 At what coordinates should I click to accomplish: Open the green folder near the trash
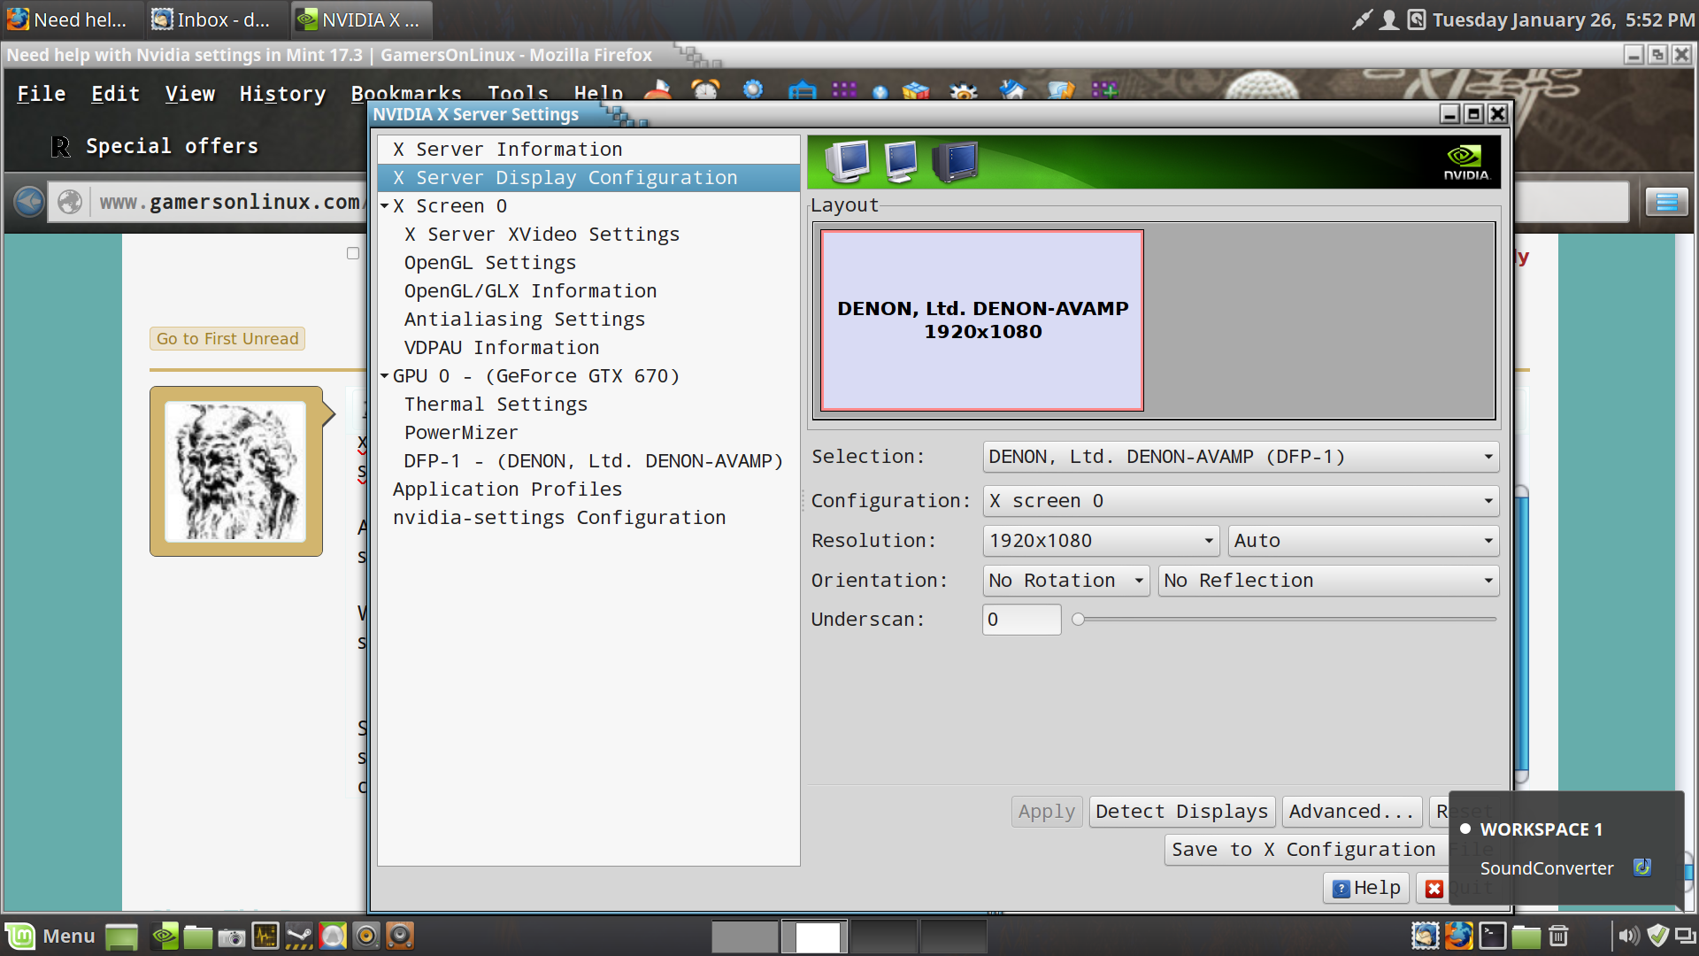pos(1526,936)
